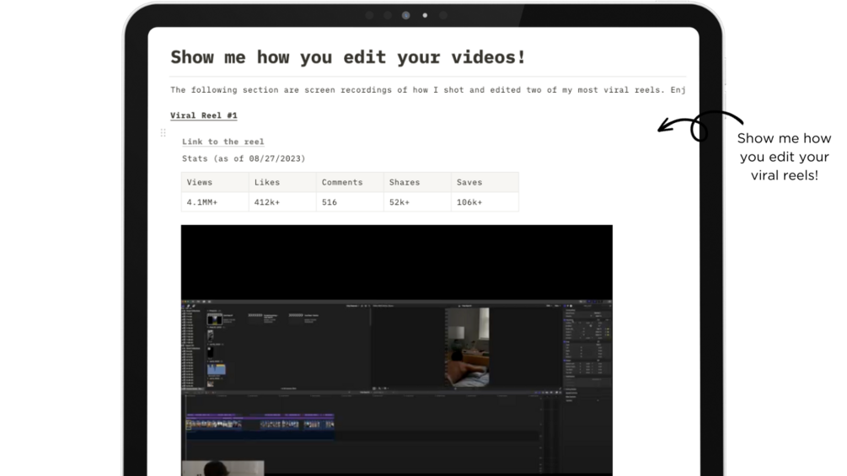Click the intro paragraph about screen recordings

click(x=428, y=89)
